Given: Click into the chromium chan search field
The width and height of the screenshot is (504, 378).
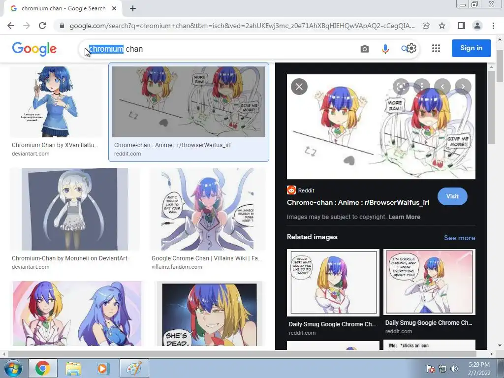Looking at the screenshot, I should click(x=219, y=49).
